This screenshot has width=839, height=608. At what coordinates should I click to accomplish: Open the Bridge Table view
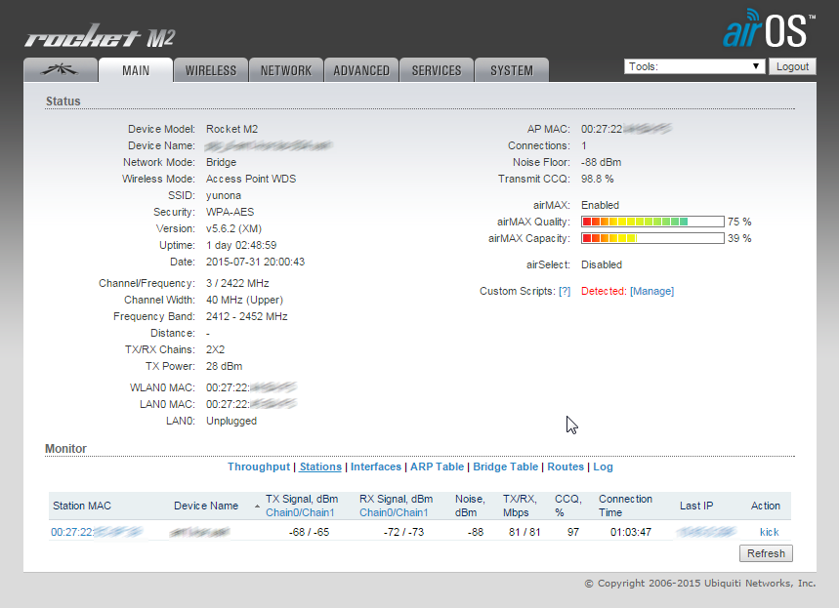click(x=506, y=466)
